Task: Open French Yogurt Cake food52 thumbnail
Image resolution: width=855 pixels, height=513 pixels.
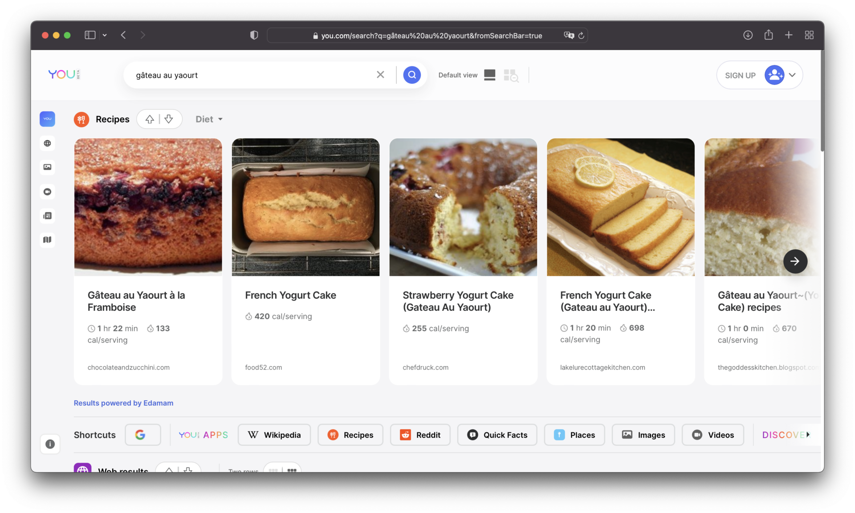Action: [305, 207]
